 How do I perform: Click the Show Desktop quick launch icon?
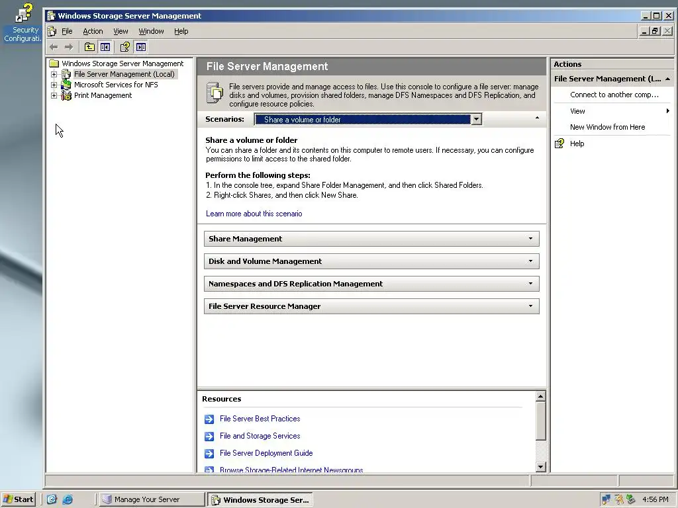[x=52, y=499]
